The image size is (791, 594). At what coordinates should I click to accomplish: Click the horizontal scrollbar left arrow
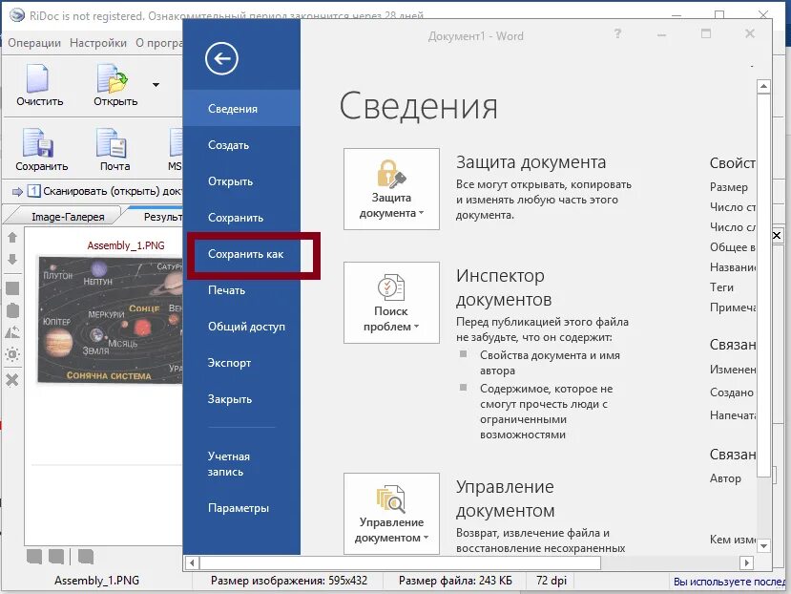point(192,562)
